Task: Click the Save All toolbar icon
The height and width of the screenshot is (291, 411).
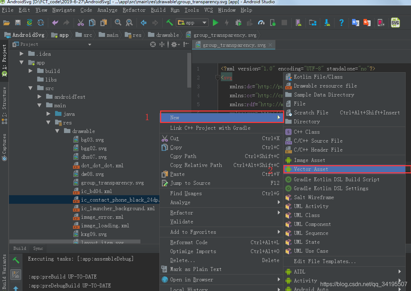Action: (18, 23)
